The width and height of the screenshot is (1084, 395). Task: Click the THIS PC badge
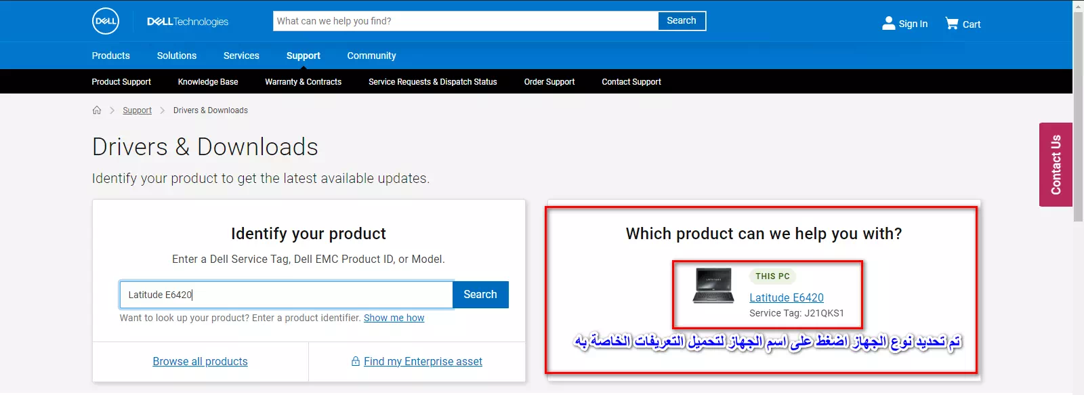point(773,276)
